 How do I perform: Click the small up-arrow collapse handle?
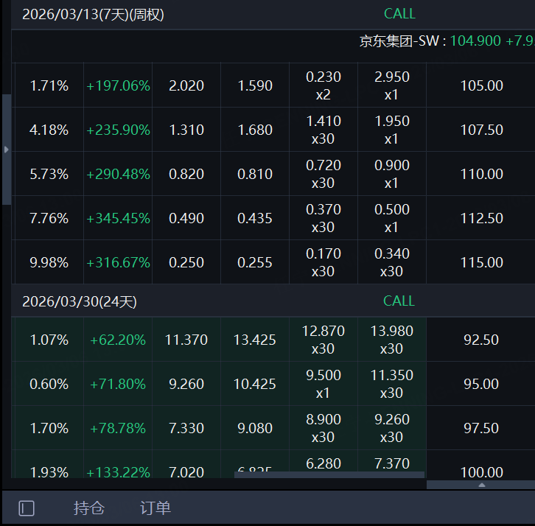tap(481, 485)
